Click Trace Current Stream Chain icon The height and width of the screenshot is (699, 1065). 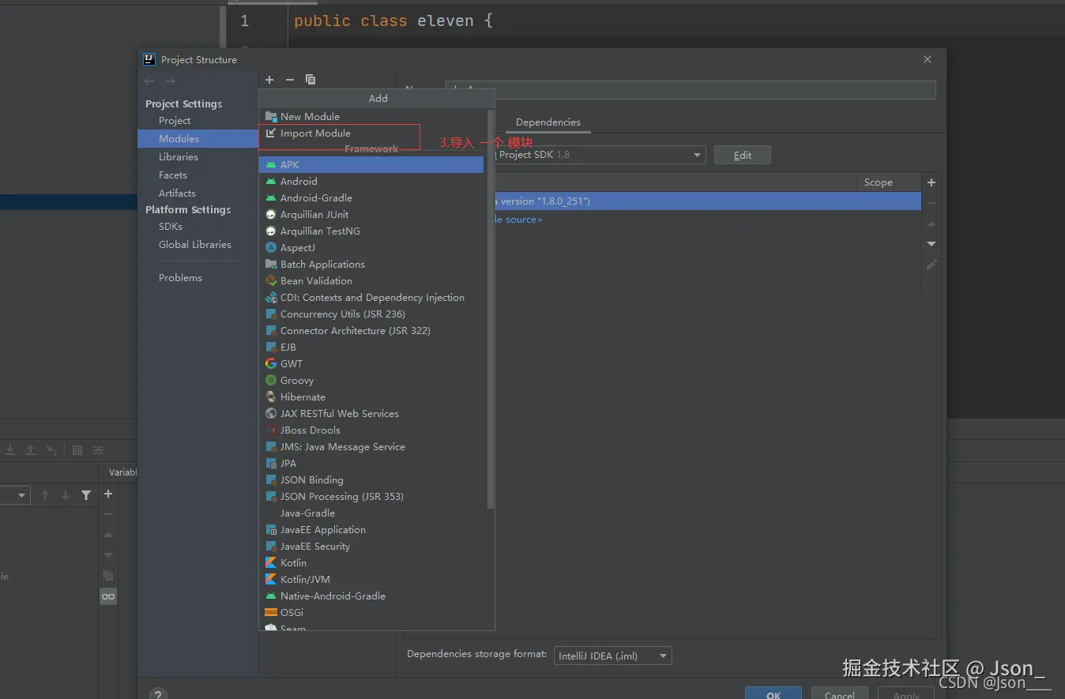point(98,450)
